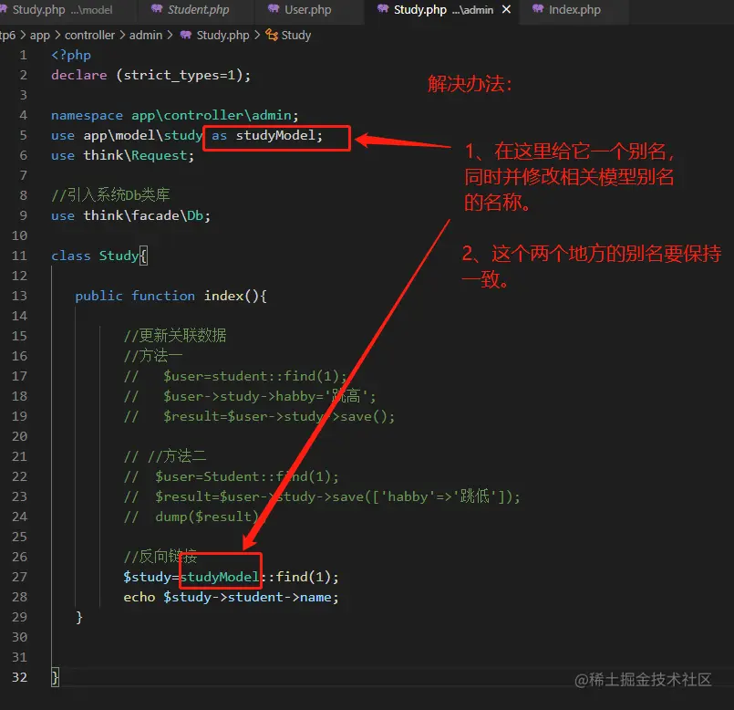Click the closing brace on line 32
Image resolution: width=734 pixels, height=710 pixels.
(56, 678)
